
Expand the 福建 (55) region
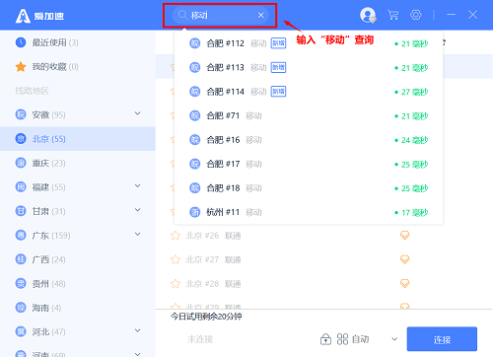click(x=138, y=186)
